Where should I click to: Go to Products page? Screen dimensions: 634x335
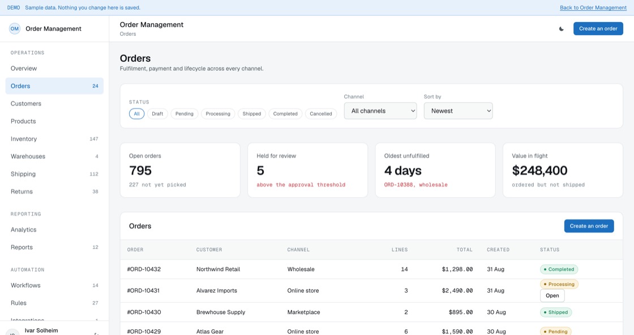click(x=54, y=121)
